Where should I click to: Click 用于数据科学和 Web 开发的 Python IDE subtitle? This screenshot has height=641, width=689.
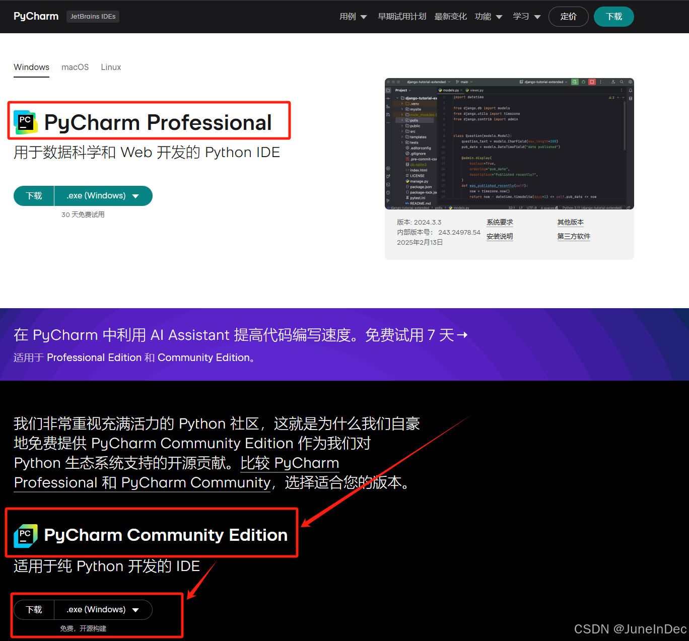click(147, 152)
